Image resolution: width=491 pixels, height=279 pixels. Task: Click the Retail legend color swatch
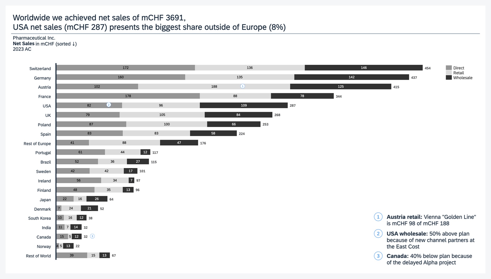[449, 73]
